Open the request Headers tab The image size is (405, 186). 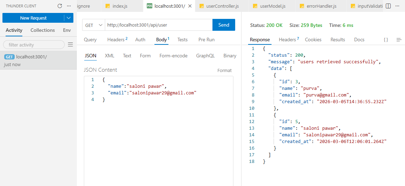coord(117,40)
